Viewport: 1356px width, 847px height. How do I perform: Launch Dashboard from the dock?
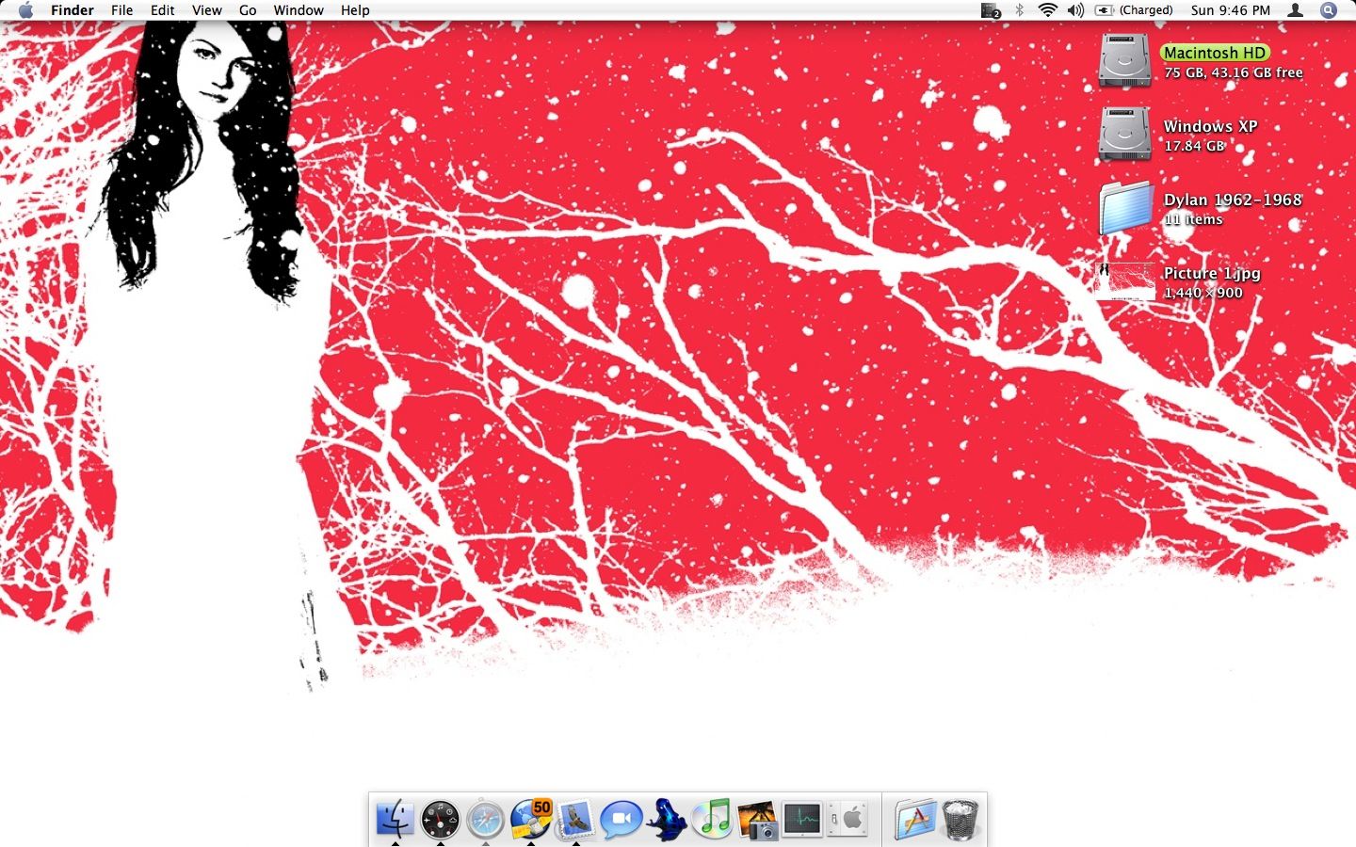440,820
